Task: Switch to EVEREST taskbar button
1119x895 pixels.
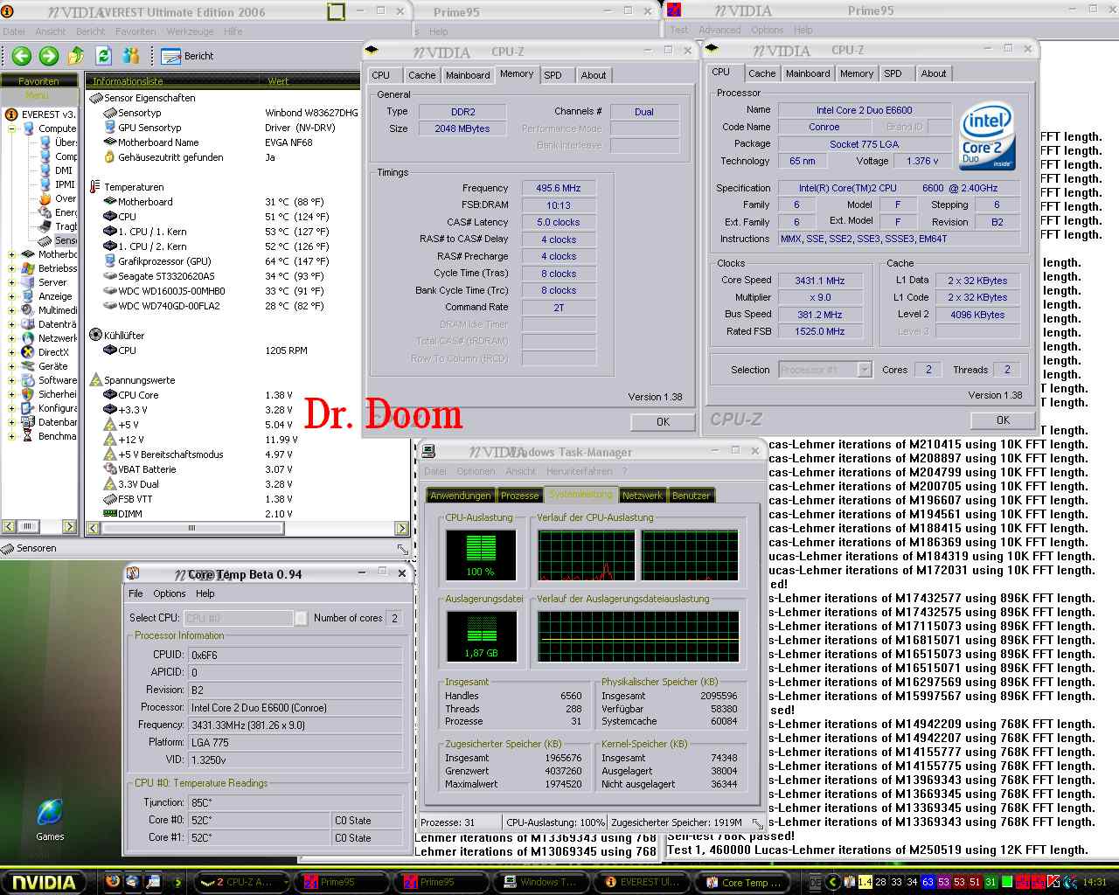Action: point(643,883)
